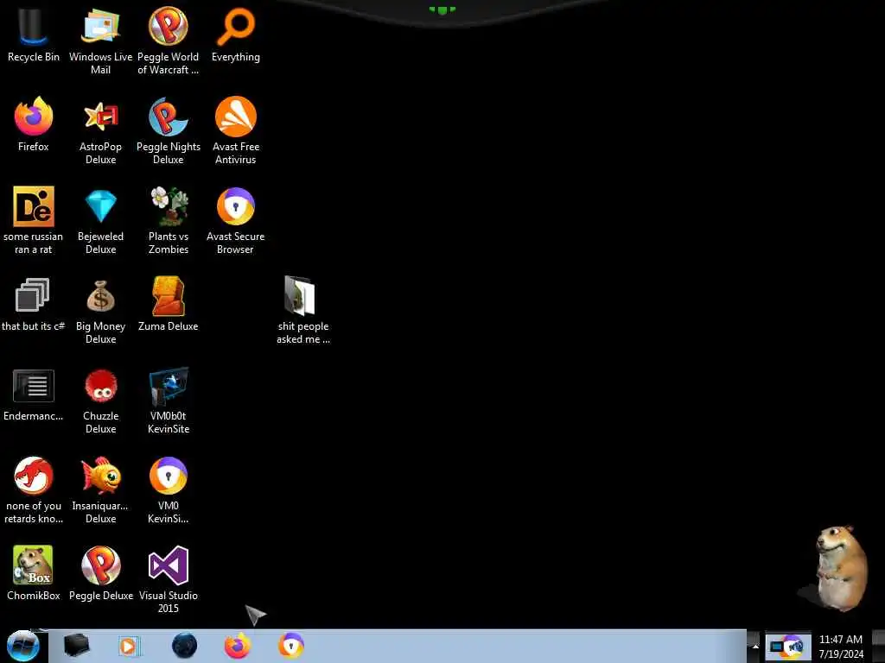The image size is (885, 663).
Task: Select Peggle World of Warcraft icon
Action: click(x=169, y=41)
